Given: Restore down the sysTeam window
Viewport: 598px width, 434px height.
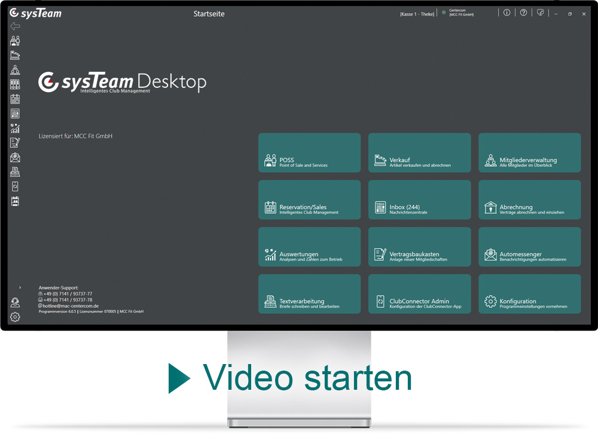Looking at the screenshot, I should pyautogui.click(x=570, y=14).
